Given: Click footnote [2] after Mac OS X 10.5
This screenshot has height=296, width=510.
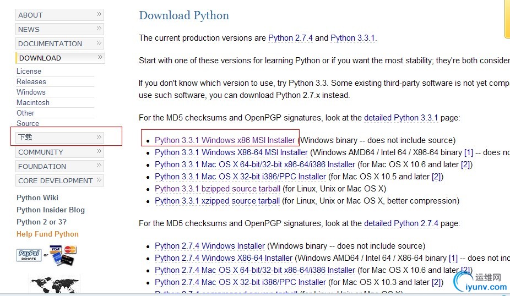Looking at the screenshot, I should [436, 177].
